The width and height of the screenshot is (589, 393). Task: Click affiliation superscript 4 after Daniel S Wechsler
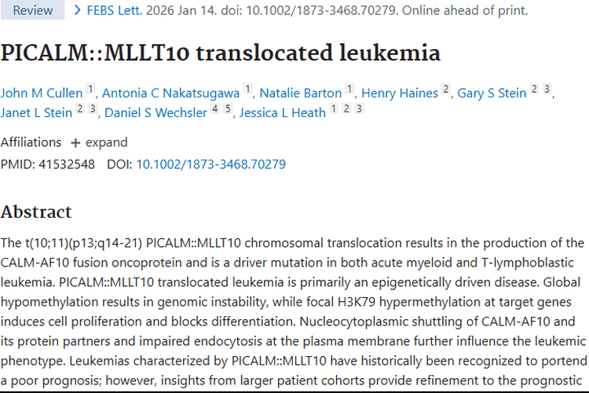215,110
